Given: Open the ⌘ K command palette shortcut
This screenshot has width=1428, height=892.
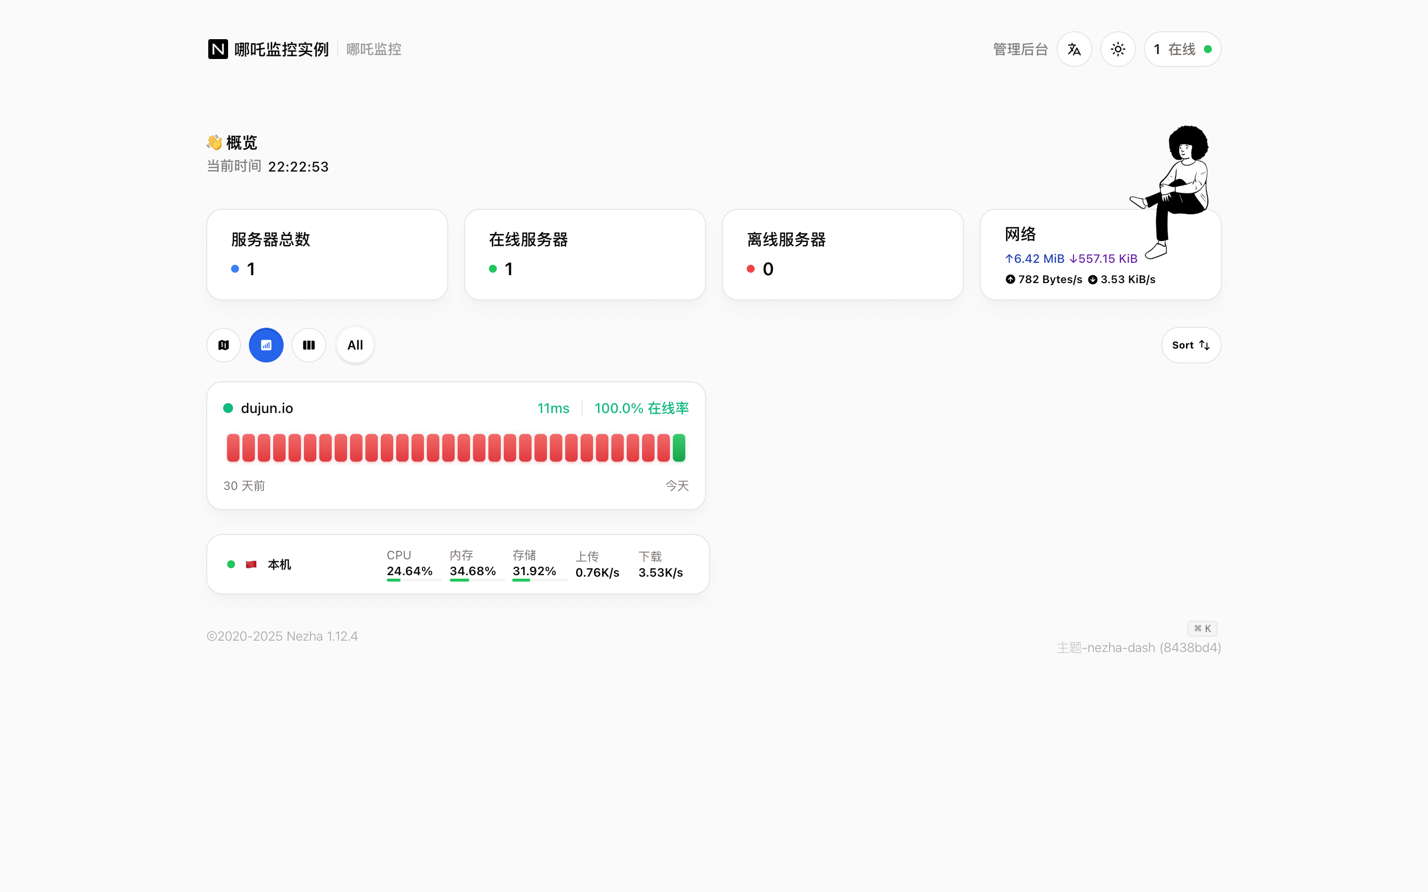Looking at the screenshot, I should tap(1202, 628).
